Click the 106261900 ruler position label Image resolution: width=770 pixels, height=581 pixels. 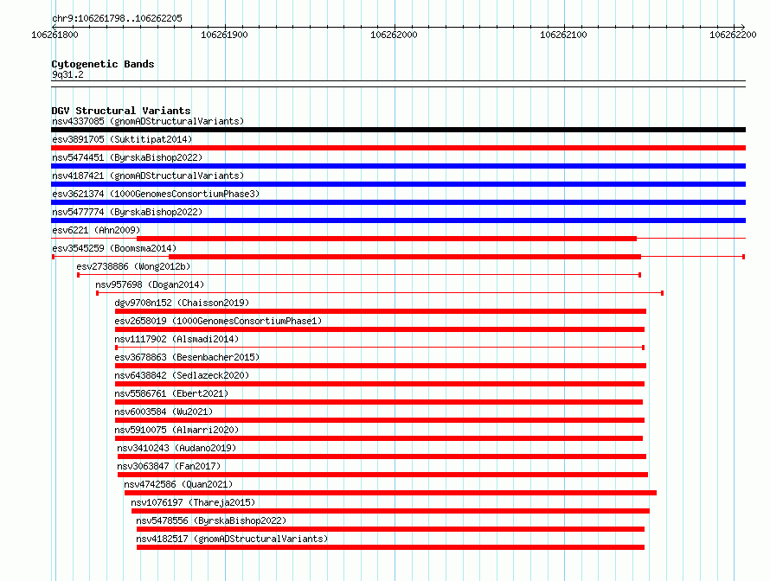click(x=224, y=35)
